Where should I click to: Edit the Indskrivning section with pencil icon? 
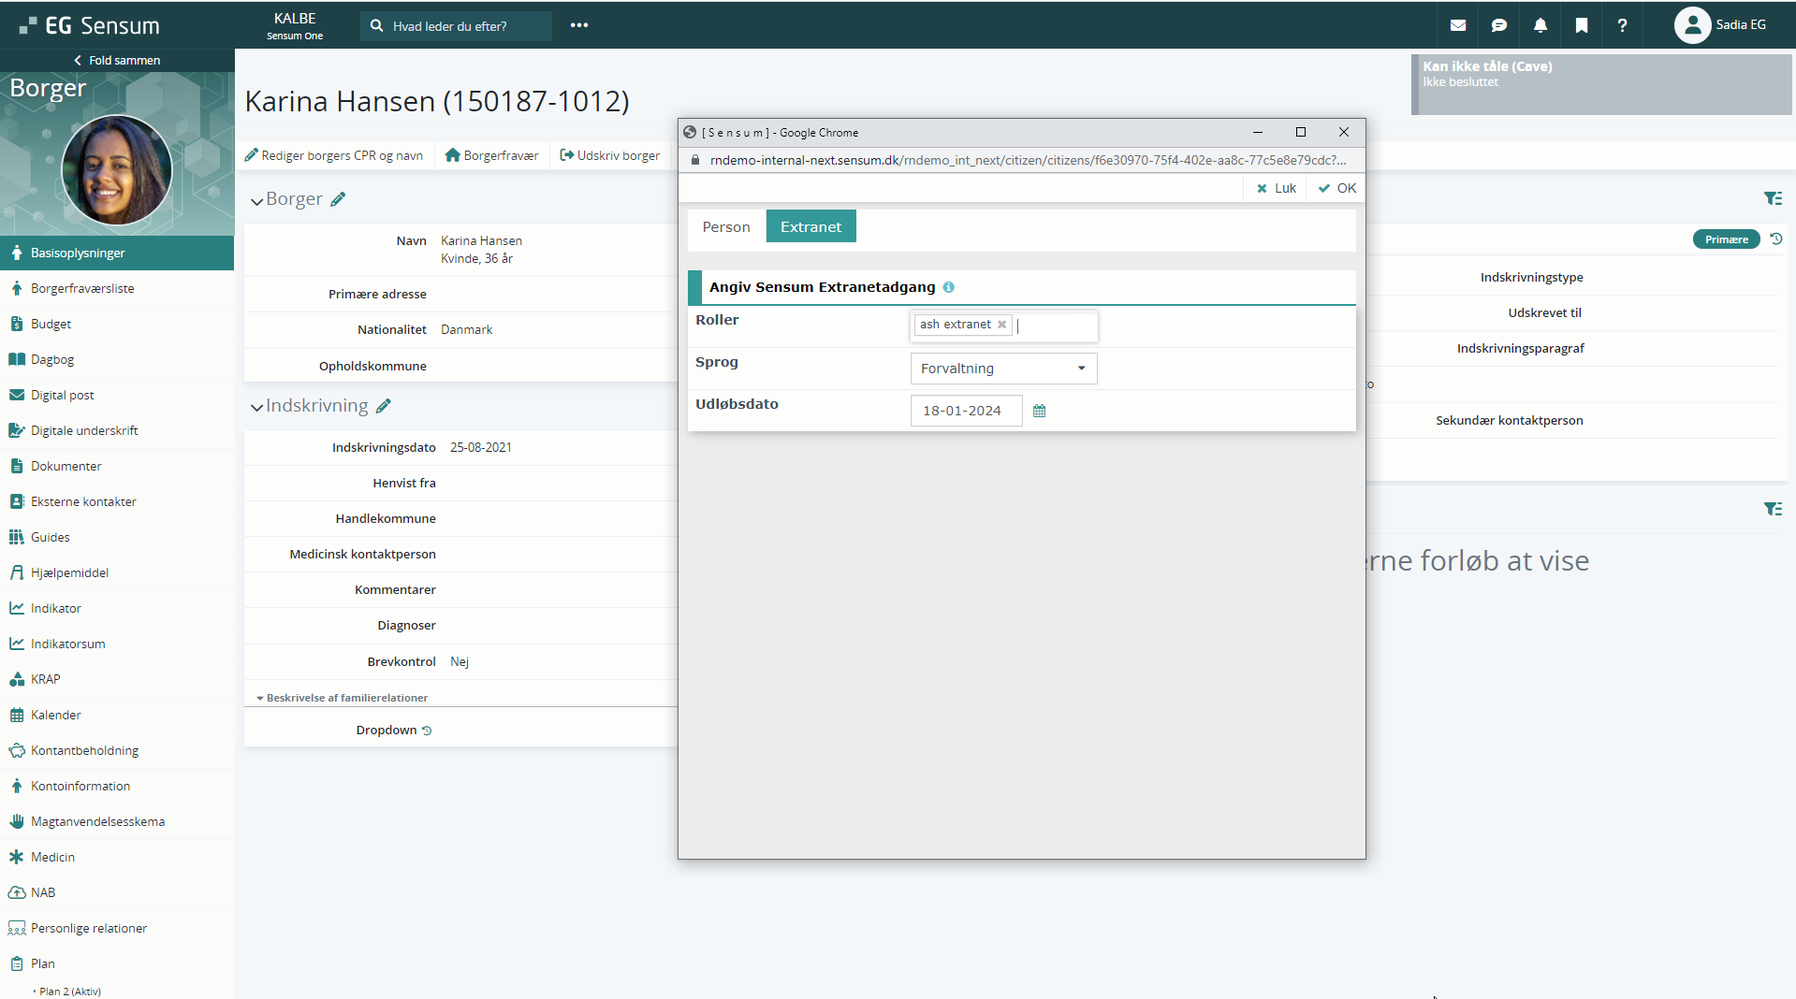[383, 406]
